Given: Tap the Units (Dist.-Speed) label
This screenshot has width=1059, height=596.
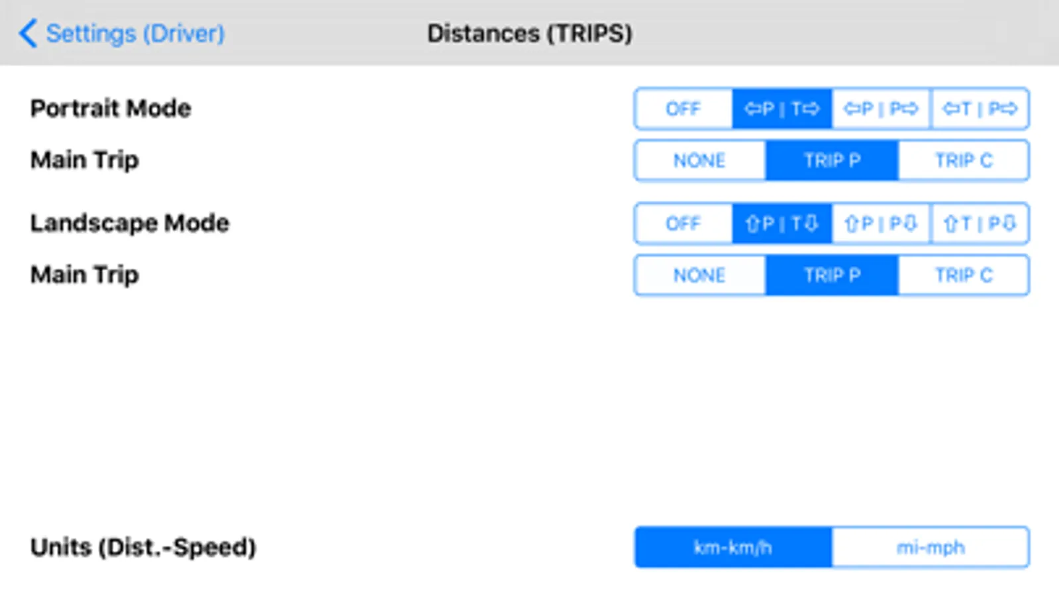Looking at the screenshot, I should coord(143,548).
